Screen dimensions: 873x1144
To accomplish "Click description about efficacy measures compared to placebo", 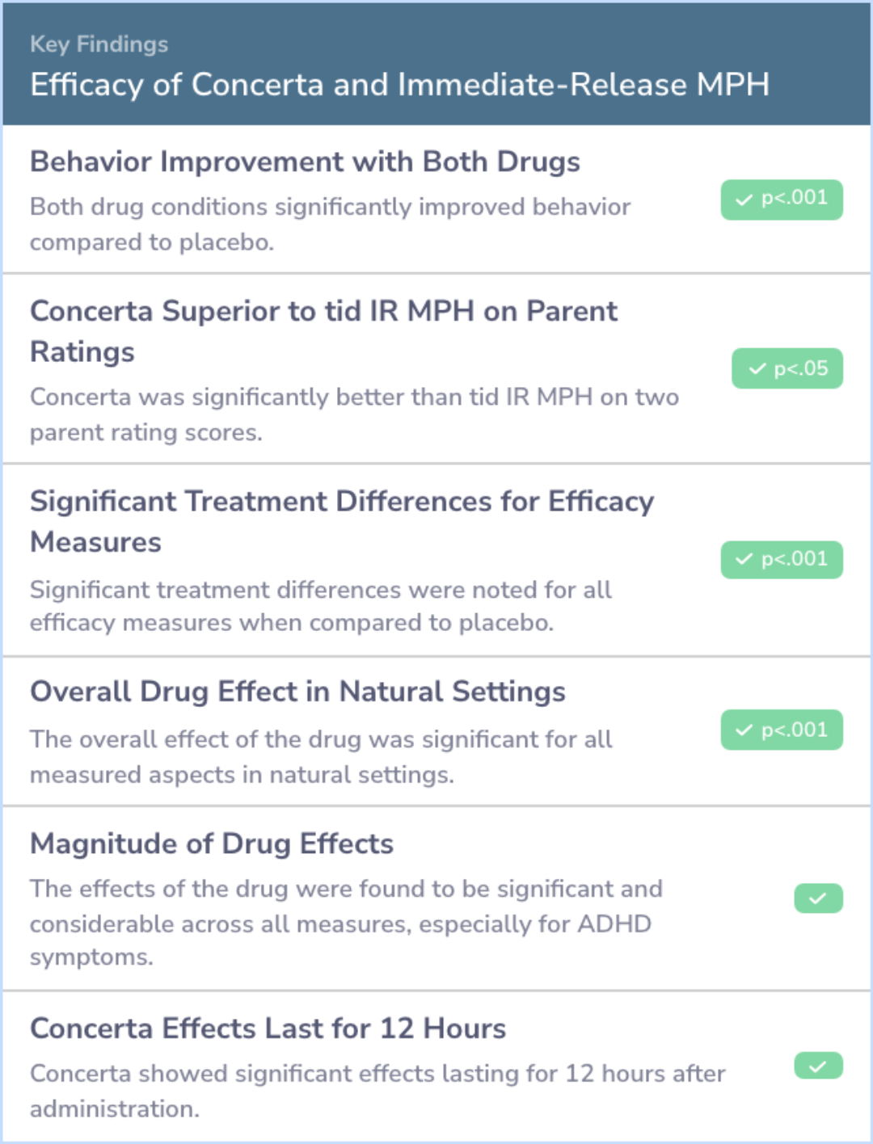I will (321, 606).
